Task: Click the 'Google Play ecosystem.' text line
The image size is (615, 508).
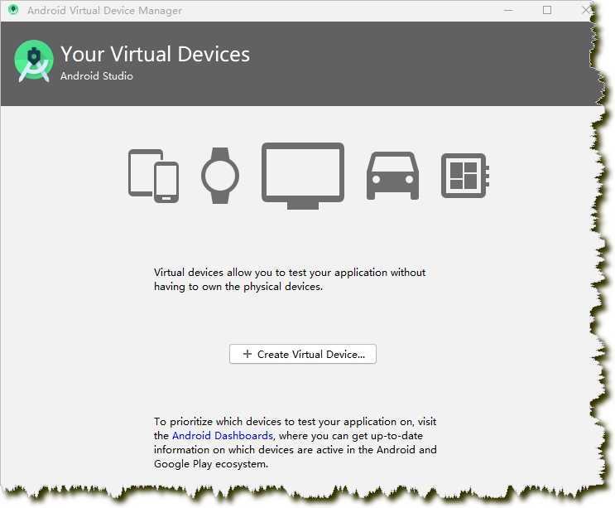Action: [211, 464]
